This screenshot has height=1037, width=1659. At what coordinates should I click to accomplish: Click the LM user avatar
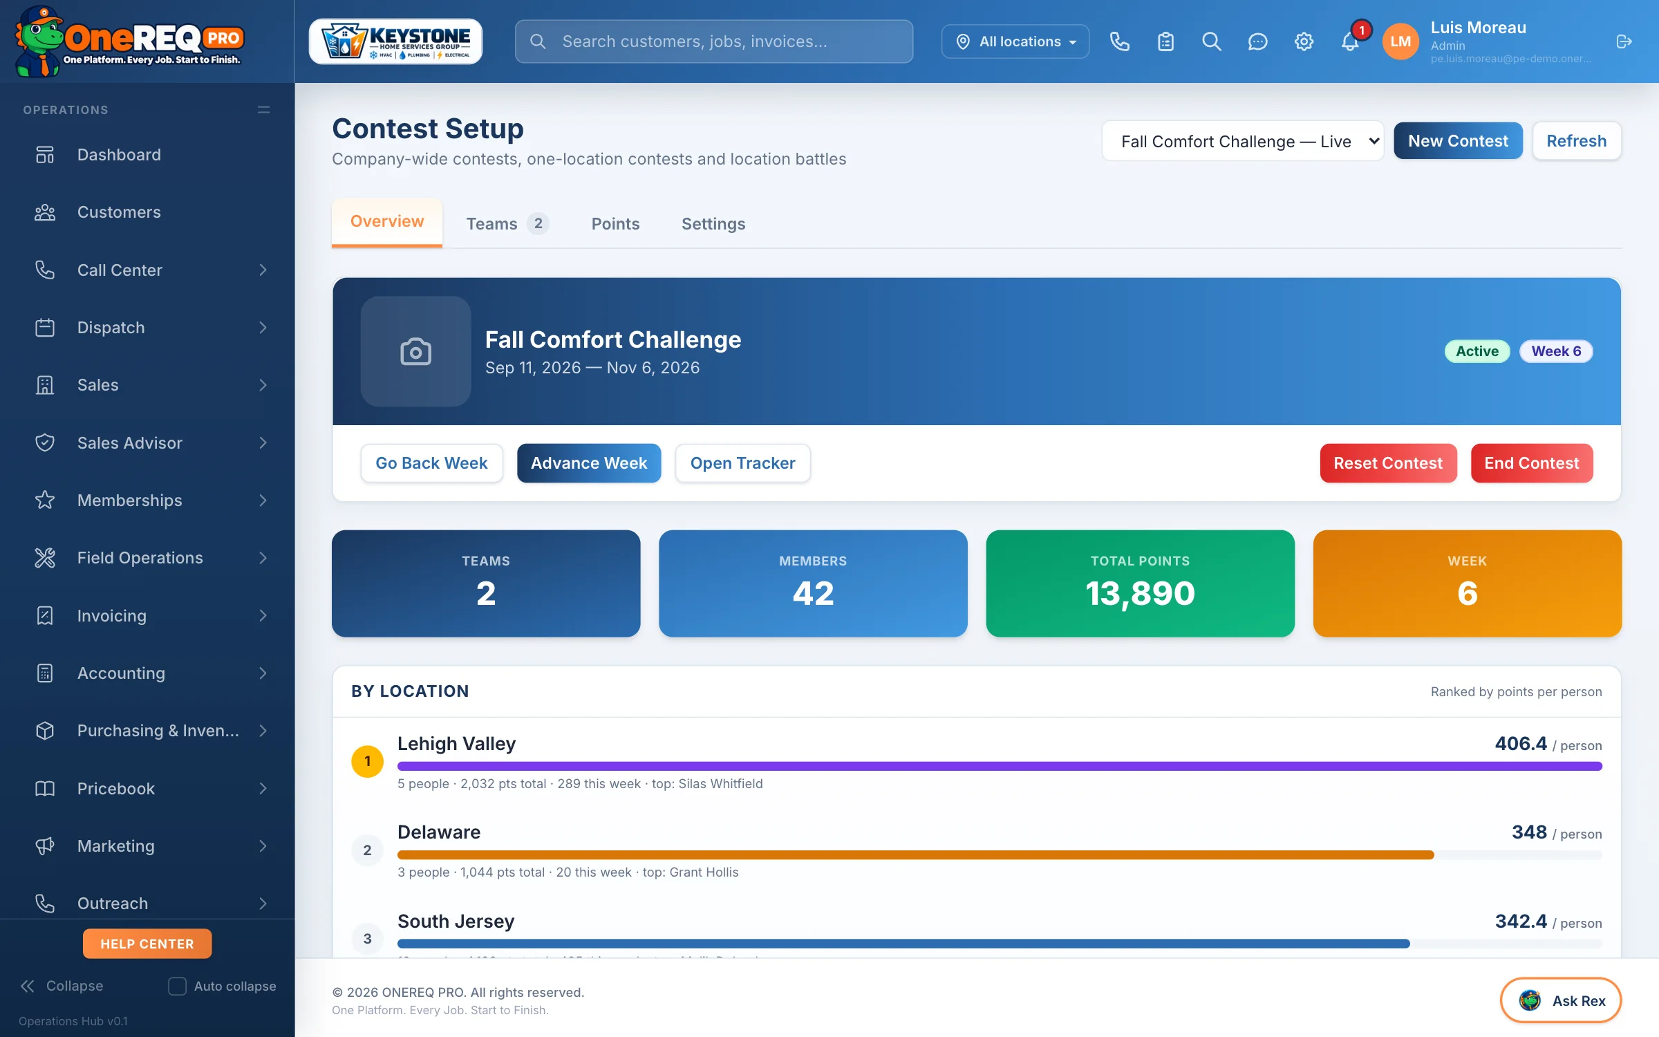coord(1400,41)
